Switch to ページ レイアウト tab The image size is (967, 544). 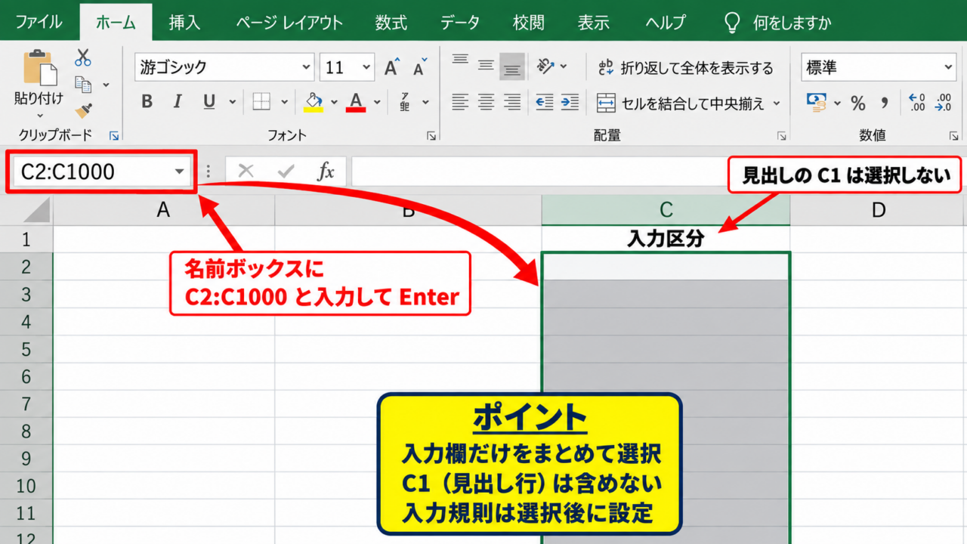(289, 22)
